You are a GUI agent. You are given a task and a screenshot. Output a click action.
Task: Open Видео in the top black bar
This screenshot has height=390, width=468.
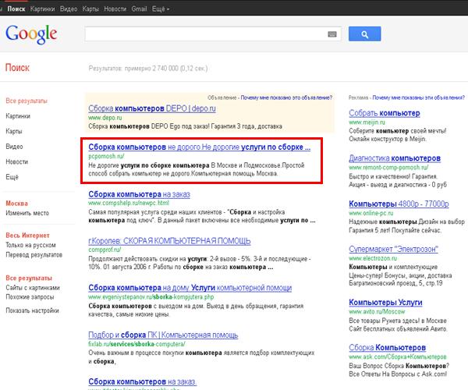click(69, 9)
